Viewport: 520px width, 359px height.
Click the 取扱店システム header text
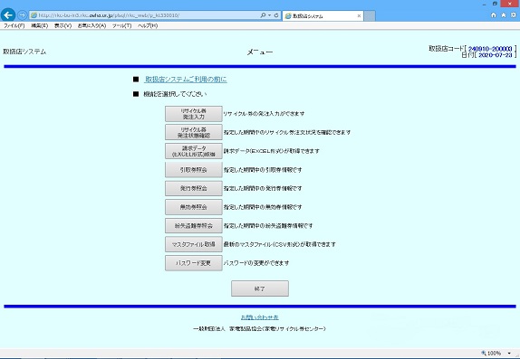coord(24,52)
